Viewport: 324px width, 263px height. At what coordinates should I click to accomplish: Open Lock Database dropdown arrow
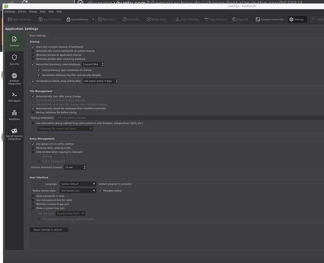(93, 19)
